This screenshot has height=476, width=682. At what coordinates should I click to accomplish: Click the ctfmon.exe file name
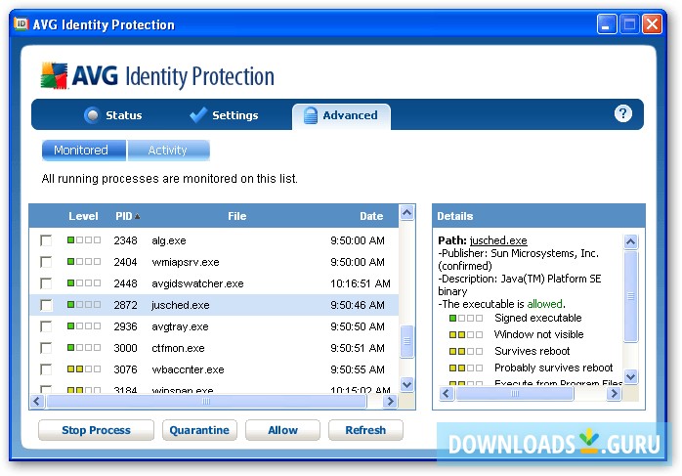point(178,348)
